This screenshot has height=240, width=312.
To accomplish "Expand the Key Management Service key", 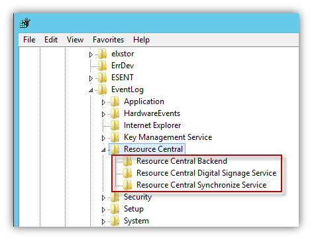I will click(x=103, y=138).
